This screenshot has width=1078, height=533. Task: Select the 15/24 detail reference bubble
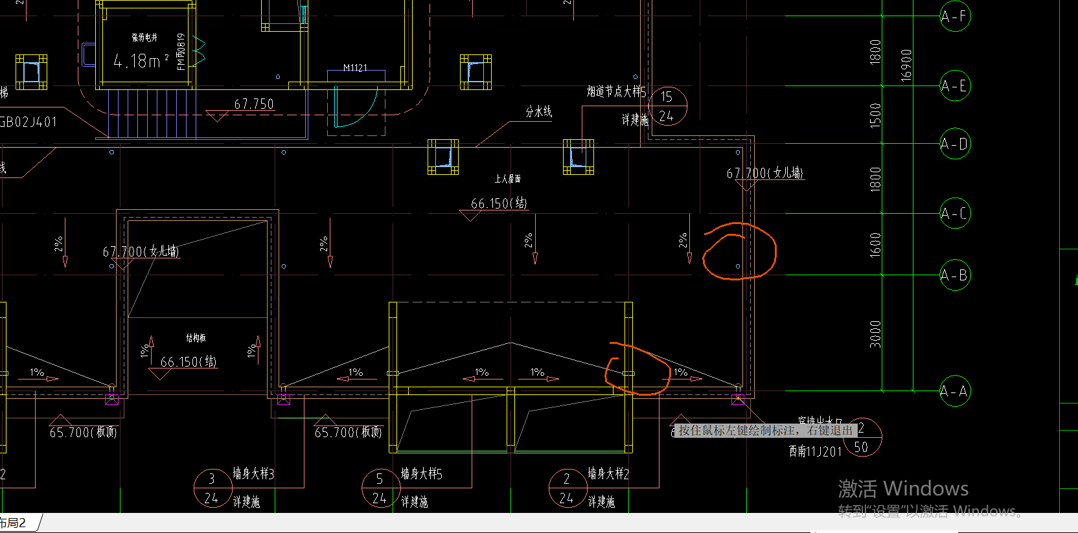667,106
